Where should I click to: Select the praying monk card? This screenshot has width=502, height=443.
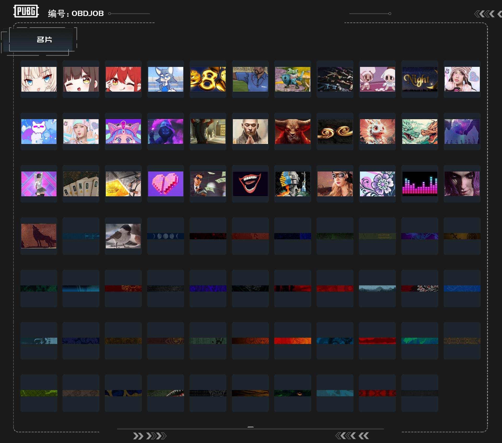pyautogui.click(x=250, y=131)
